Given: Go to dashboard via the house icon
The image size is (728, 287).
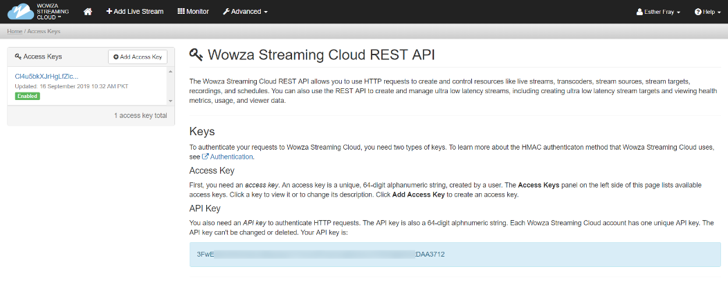Looking at the screenshot, I should click(88, 12).
